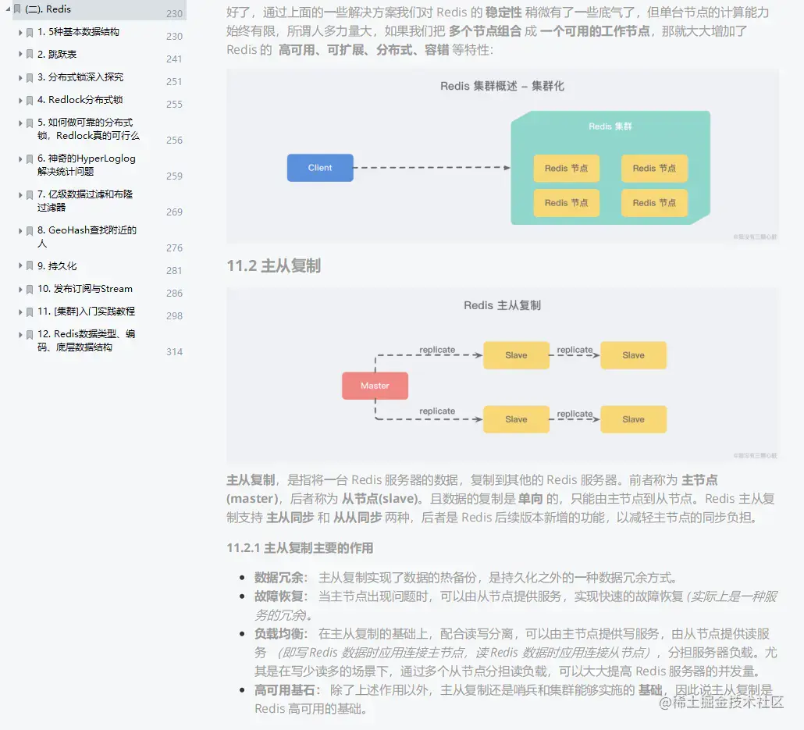Collapse the "(二). Redis" bookmark section

(x=8, y=9)
